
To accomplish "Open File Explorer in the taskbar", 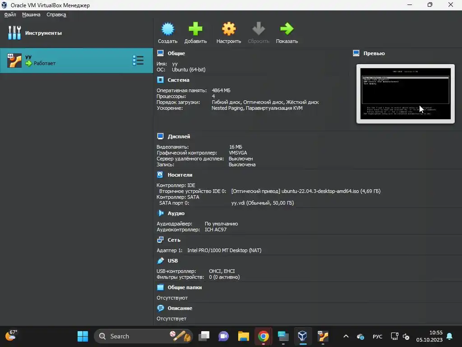I will (243, 336).
